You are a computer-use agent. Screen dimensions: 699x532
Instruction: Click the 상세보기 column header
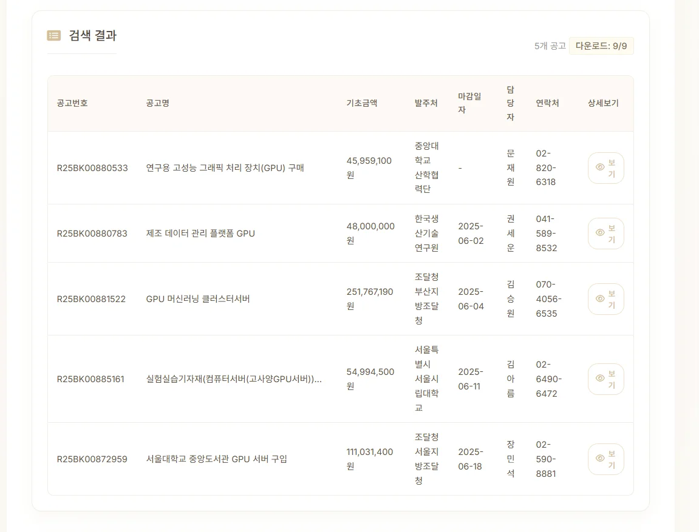[603, 103]
